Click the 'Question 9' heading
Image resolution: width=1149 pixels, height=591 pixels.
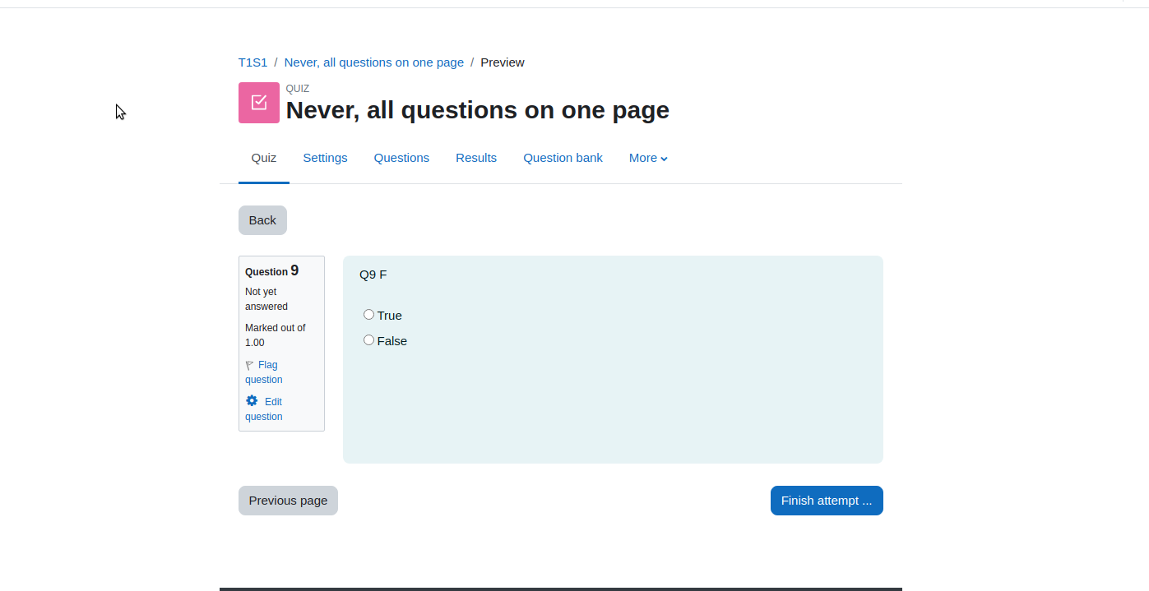(x=272, y=270)
